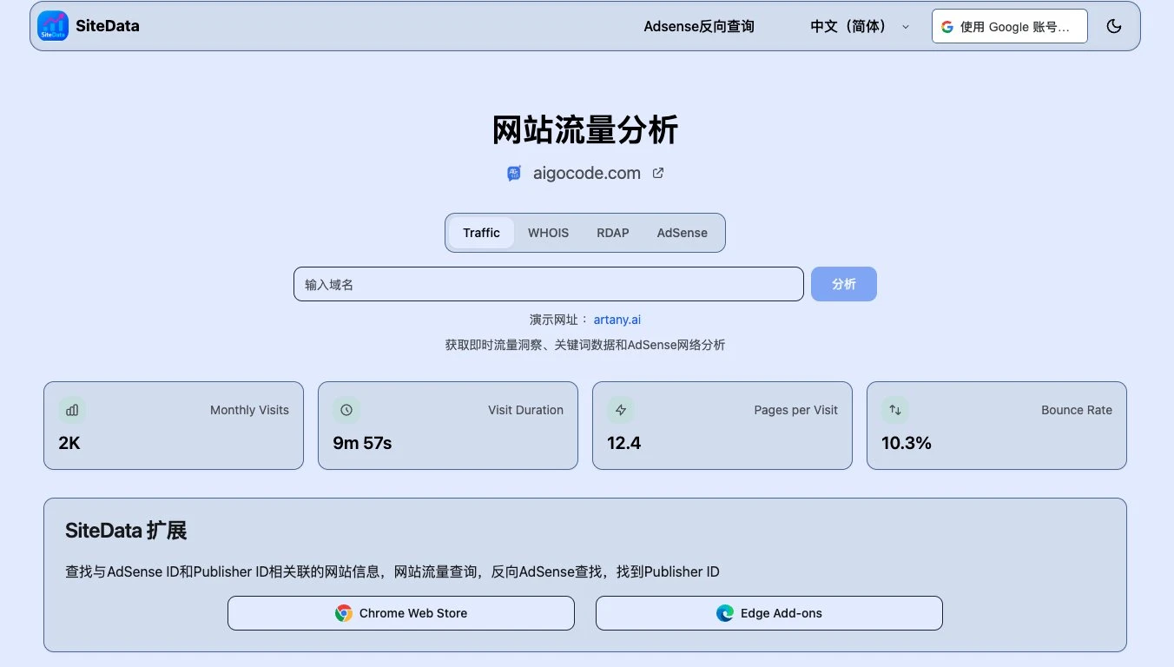Open the Adsense反向查询 menu item
Screen dimensions: 1174x667
[x=699, y=26]
